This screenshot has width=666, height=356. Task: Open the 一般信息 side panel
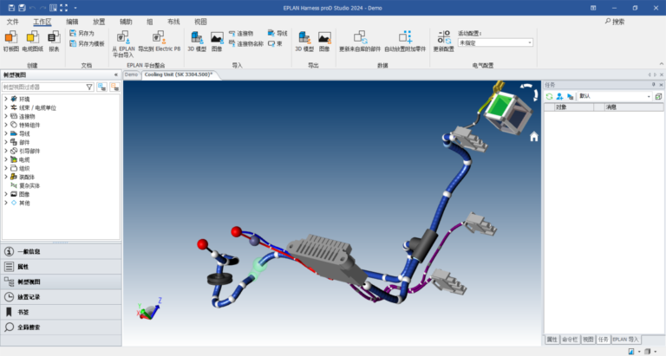62,251
